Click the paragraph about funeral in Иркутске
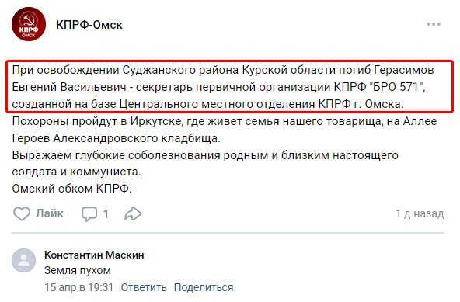460x302 pixels. 225,130
